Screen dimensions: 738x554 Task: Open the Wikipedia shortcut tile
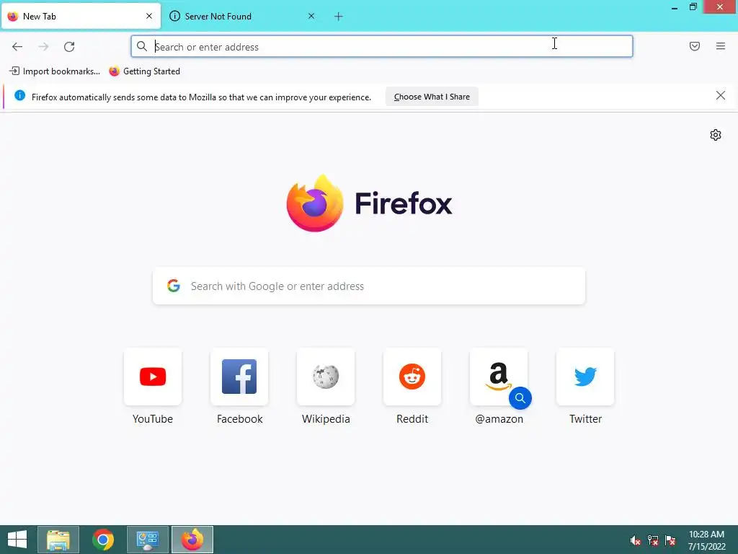coord(326,377)
